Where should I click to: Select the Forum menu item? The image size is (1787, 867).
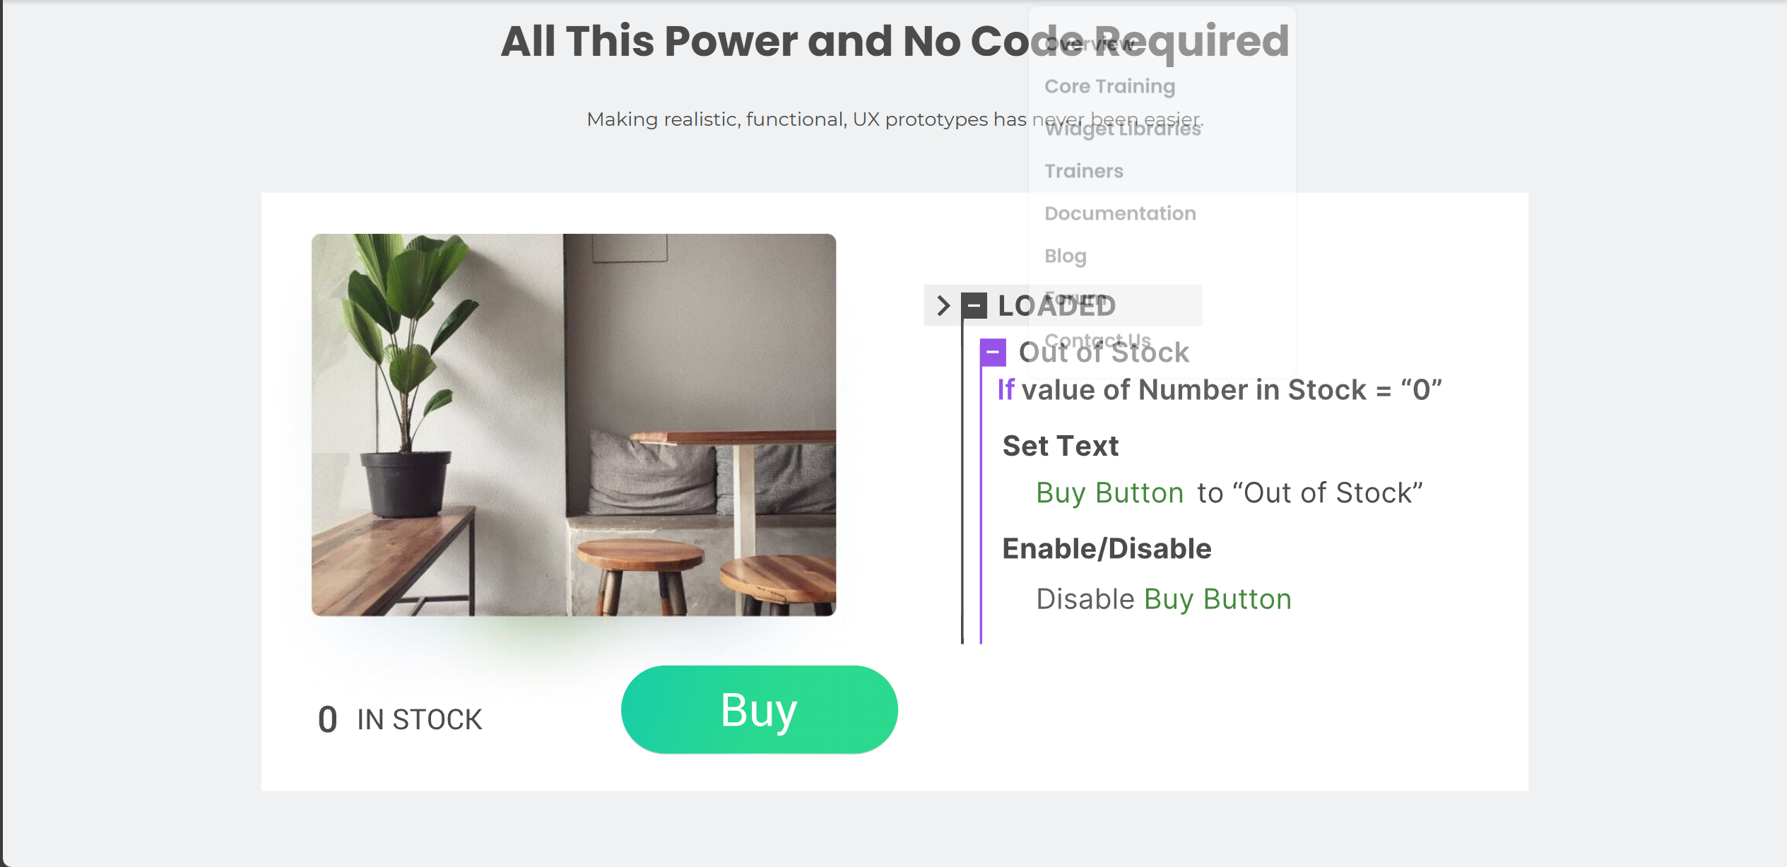coord(1075,297)
